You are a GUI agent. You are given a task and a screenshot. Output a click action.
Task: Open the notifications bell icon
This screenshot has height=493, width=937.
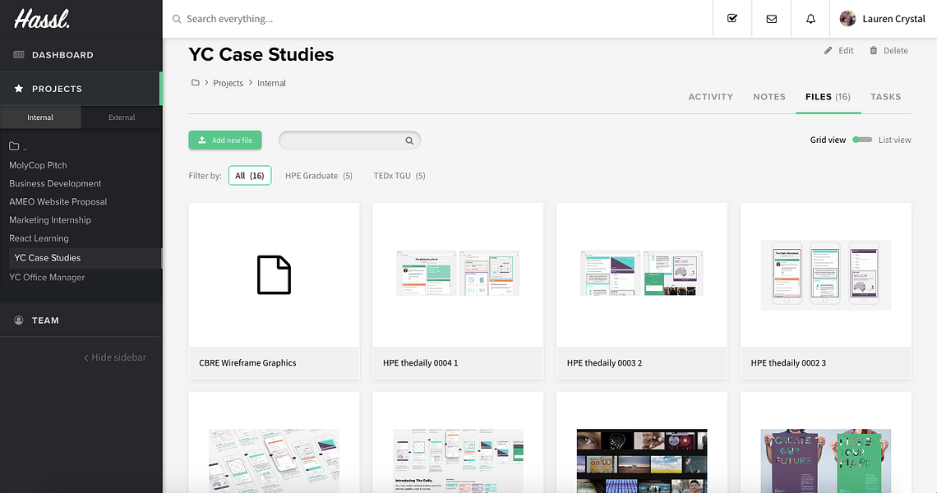click(810, 19)
